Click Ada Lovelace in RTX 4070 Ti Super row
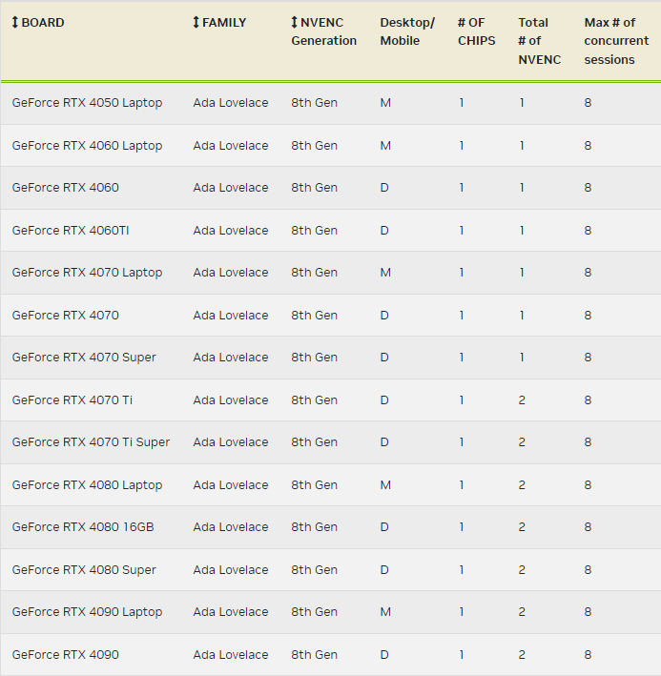The width and height of the screenshot is (661, 676). click(x=231, y=442)
